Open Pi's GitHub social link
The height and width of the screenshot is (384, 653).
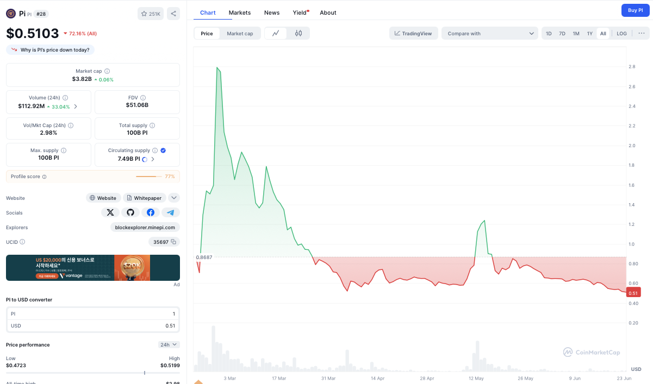tap(130, 212)
